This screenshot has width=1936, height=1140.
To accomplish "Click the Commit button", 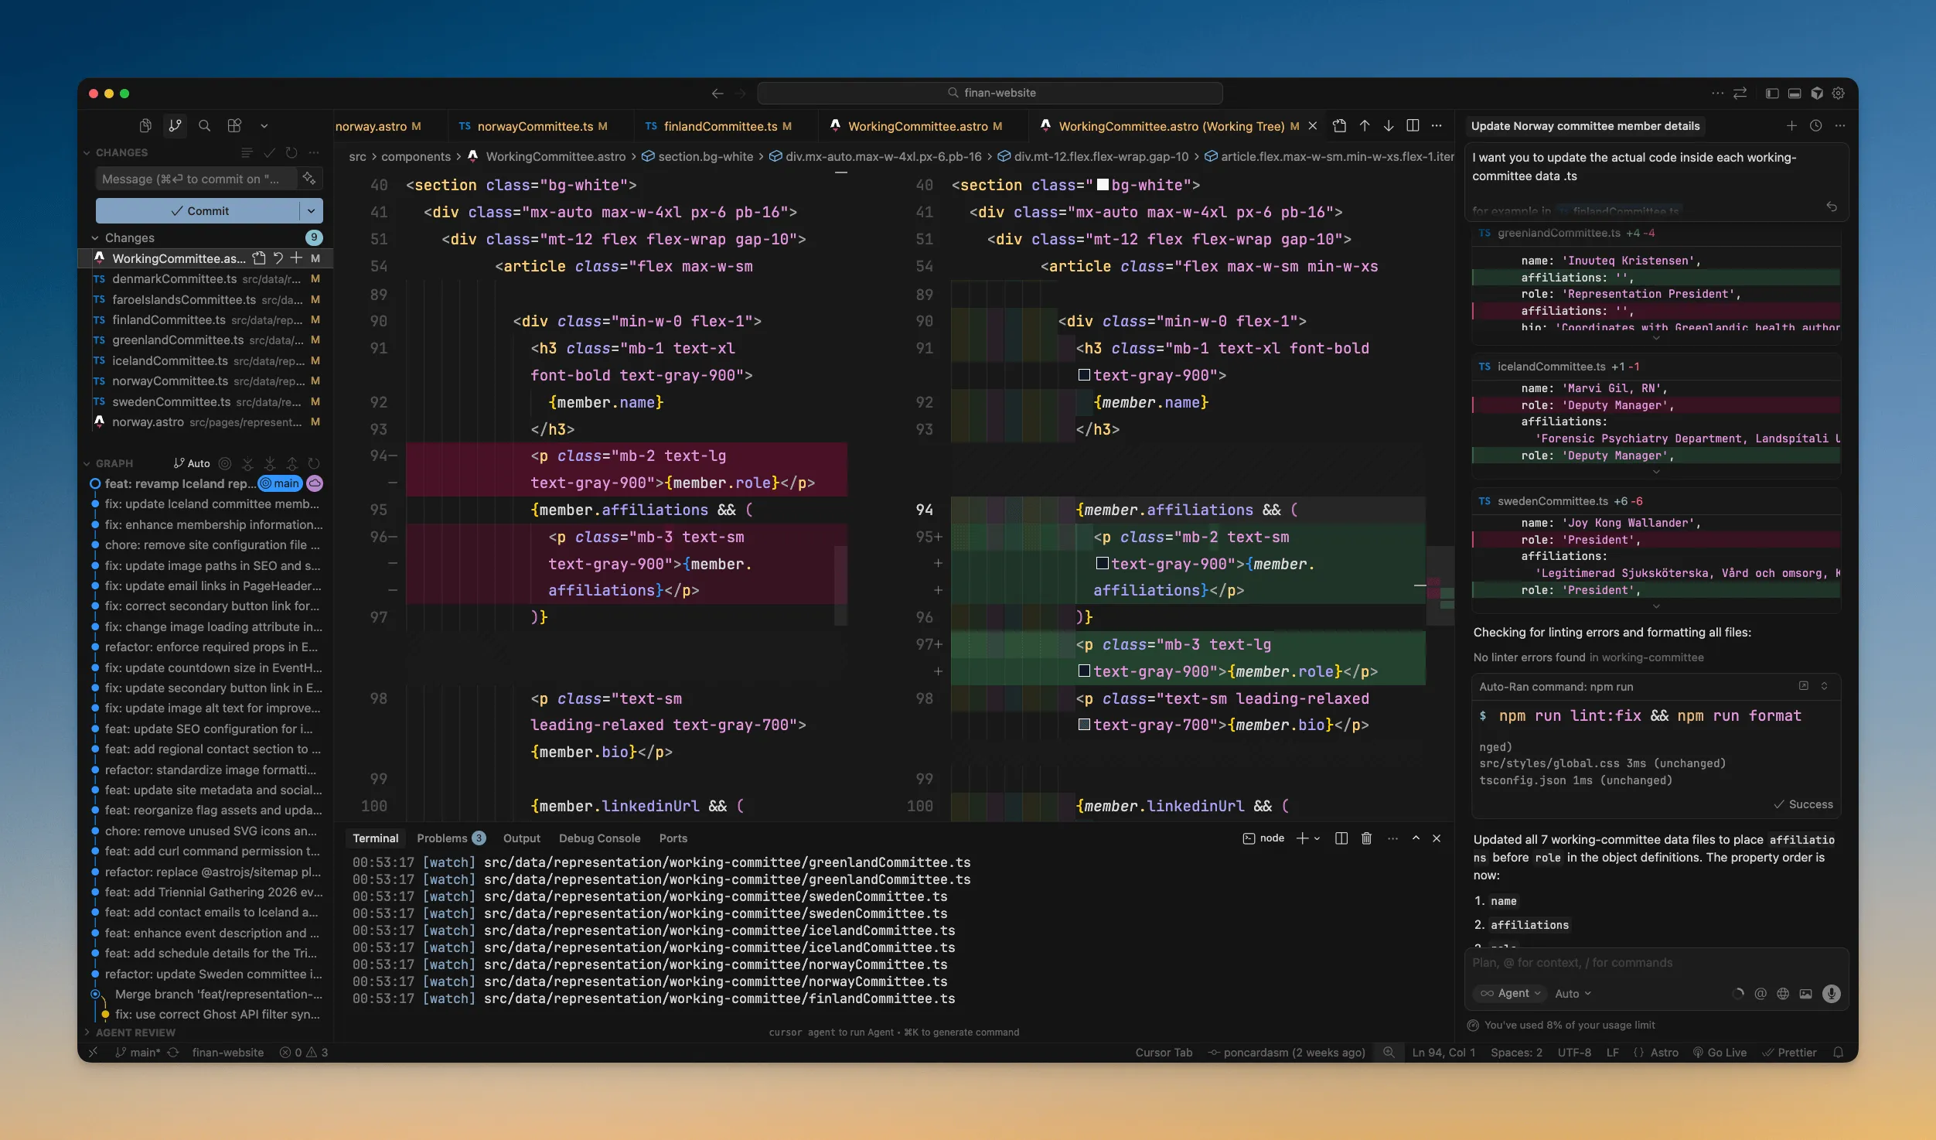I will pyautogui.click(x=199, y=210).
